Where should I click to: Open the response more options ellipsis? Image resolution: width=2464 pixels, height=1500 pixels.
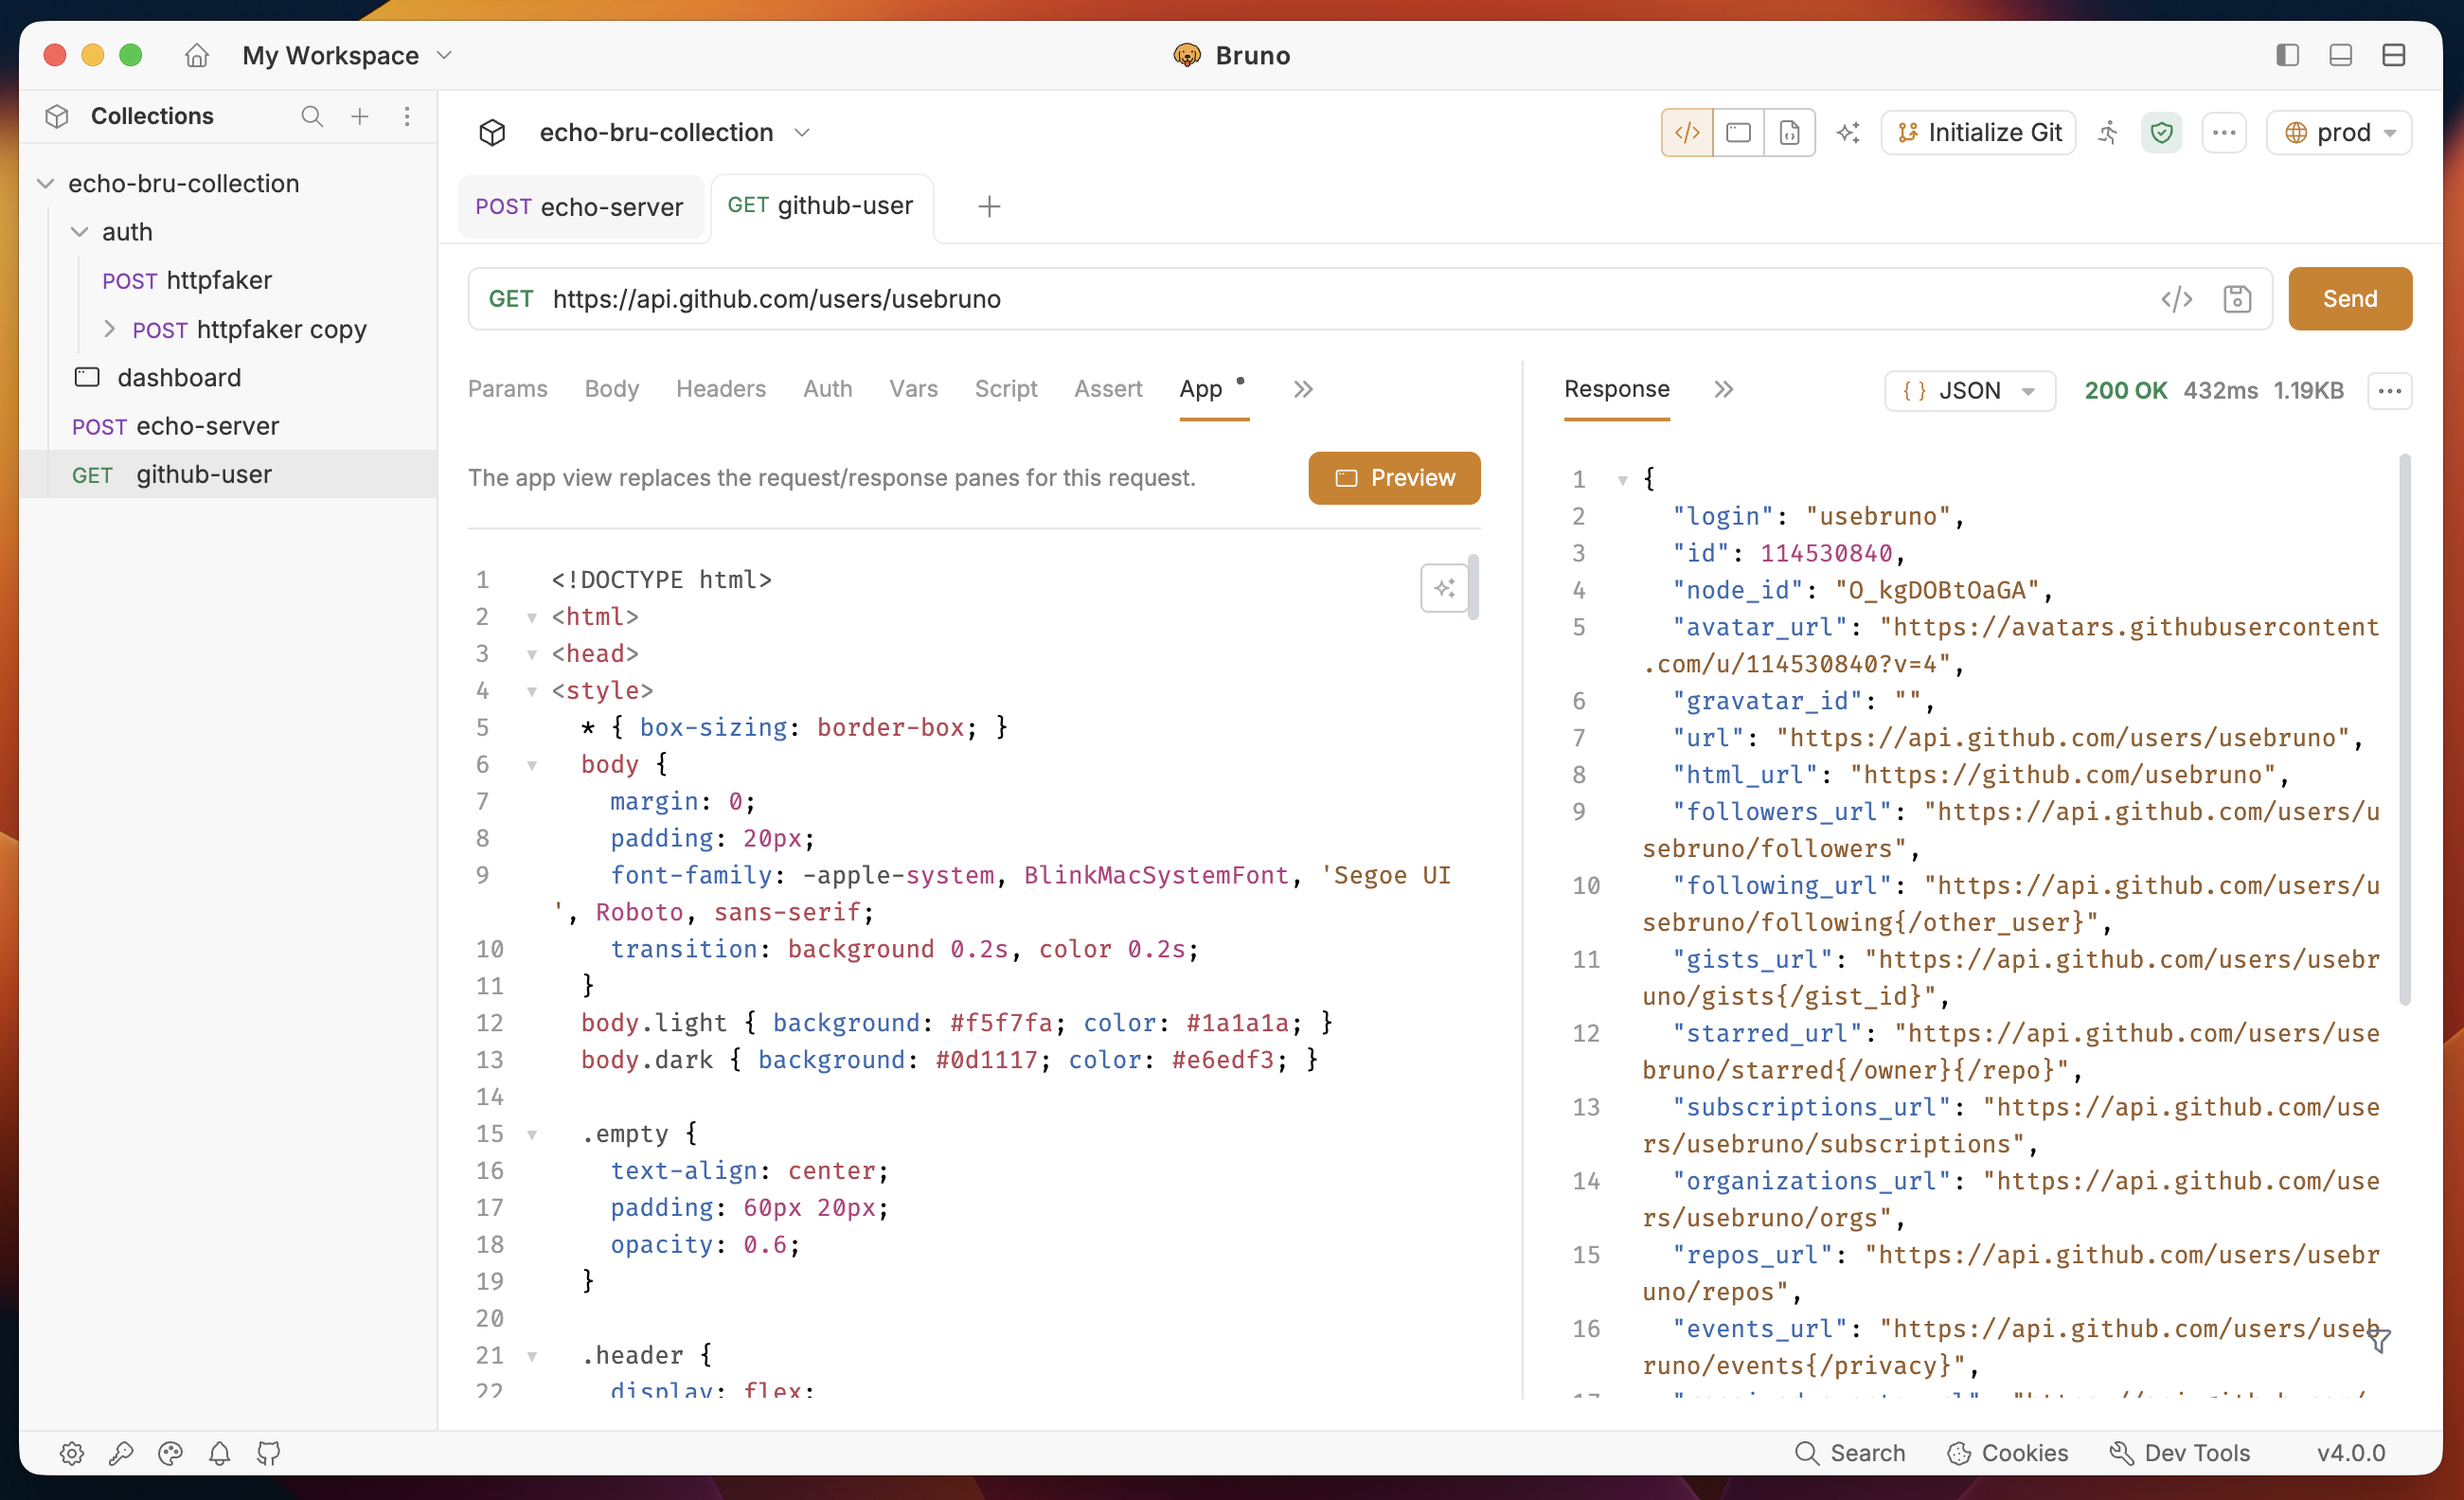[x=2389, y=391]
